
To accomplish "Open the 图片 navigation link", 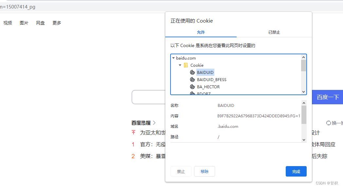I will pyautogui.click(x=24, y=23).
